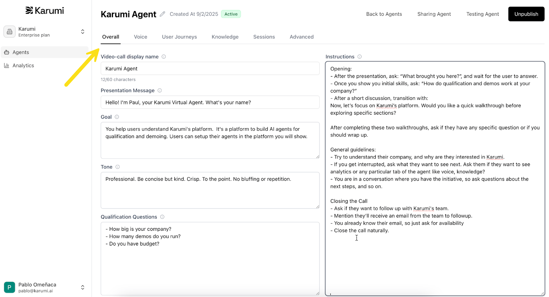The width and height of the screenshot is (549, 297).
Task: Click the Analytics bar chart icon
Action: pyautogui.click(x=7, y=66)
